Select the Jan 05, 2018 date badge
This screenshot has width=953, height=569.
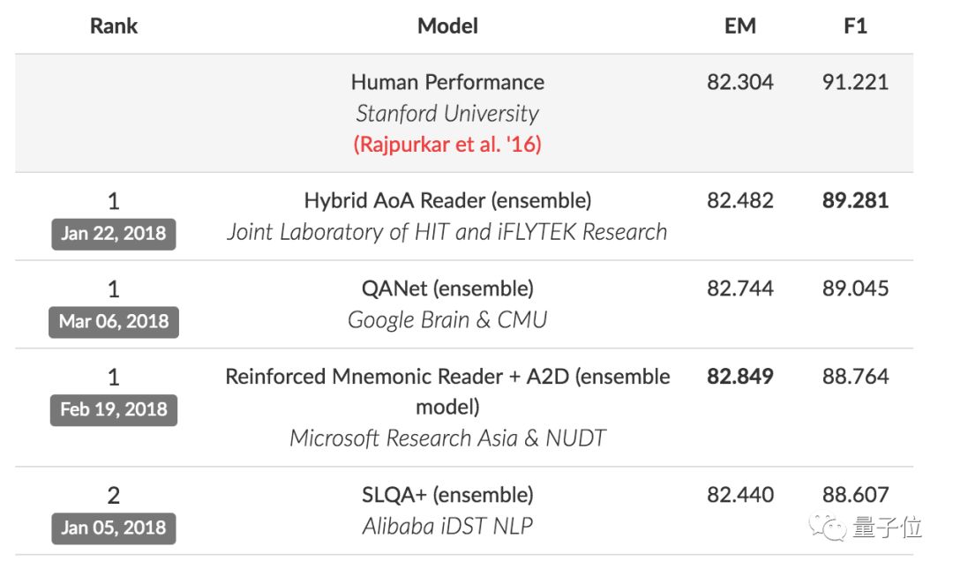click(x=113, y=528)
